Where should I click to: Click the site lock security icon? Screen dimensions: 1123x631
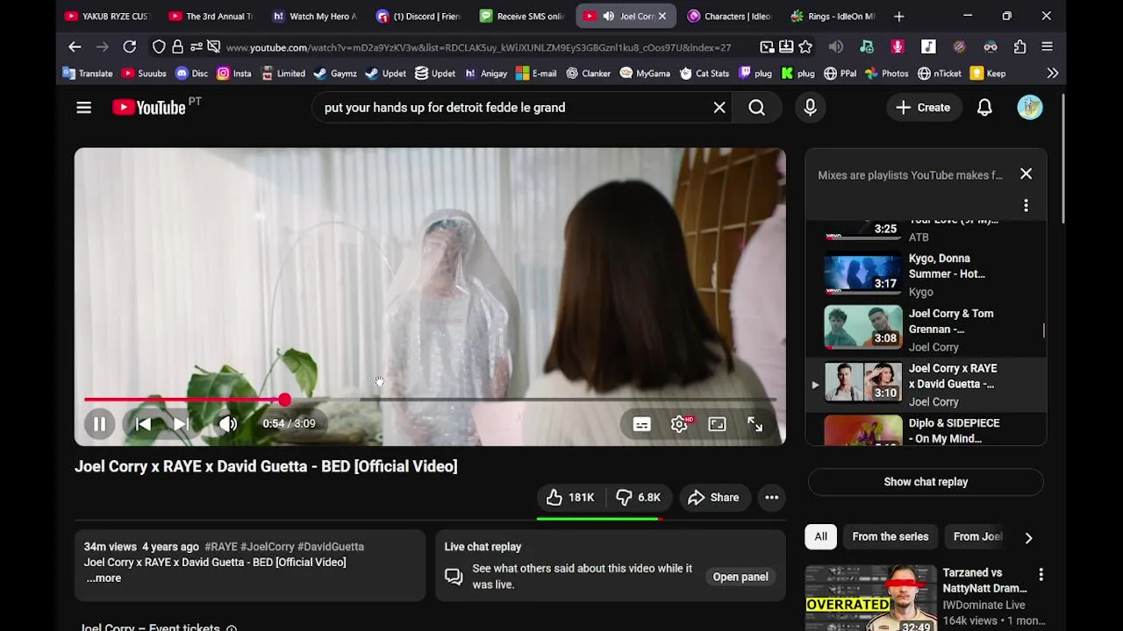(x=178, y=47)
